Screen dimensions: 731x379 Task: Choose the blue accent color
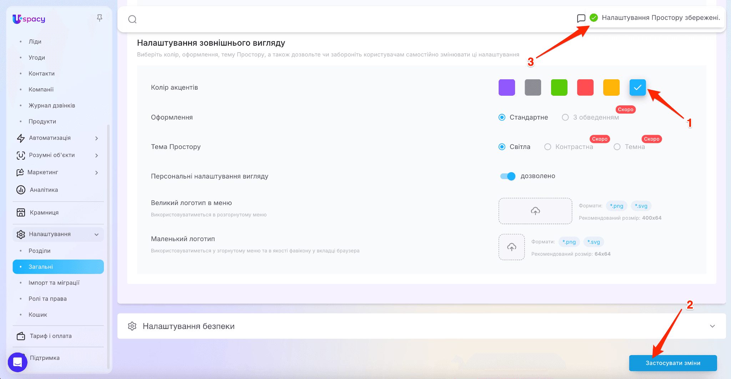point(637,88)
